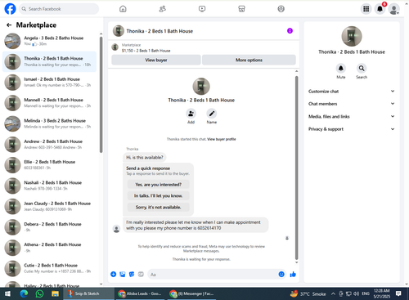
Task: Expand Media, files and links section
Action: tap(352, 116)
